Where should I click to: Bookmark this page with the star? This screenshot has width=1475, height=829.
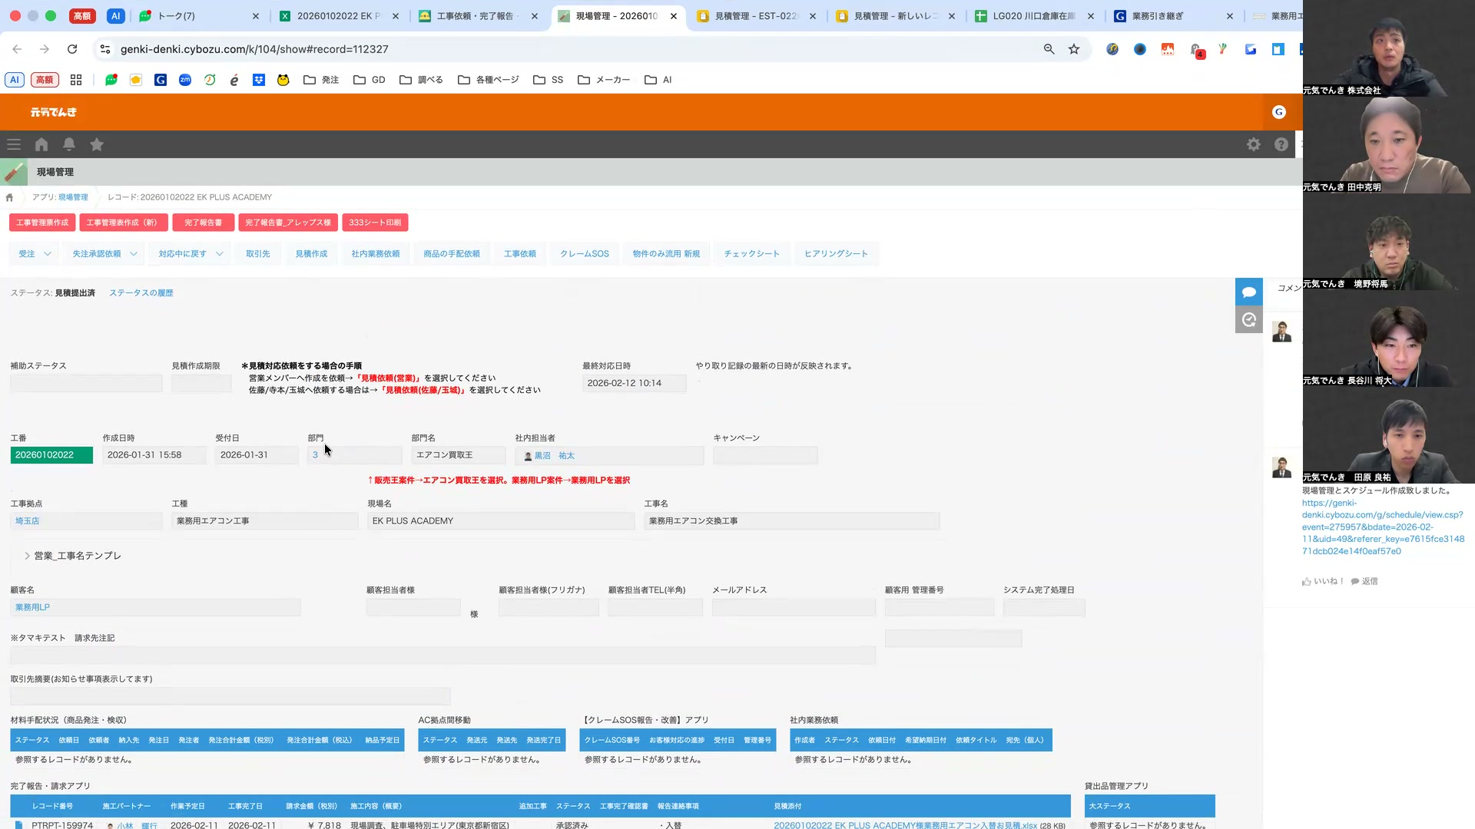pos(1074,49)
